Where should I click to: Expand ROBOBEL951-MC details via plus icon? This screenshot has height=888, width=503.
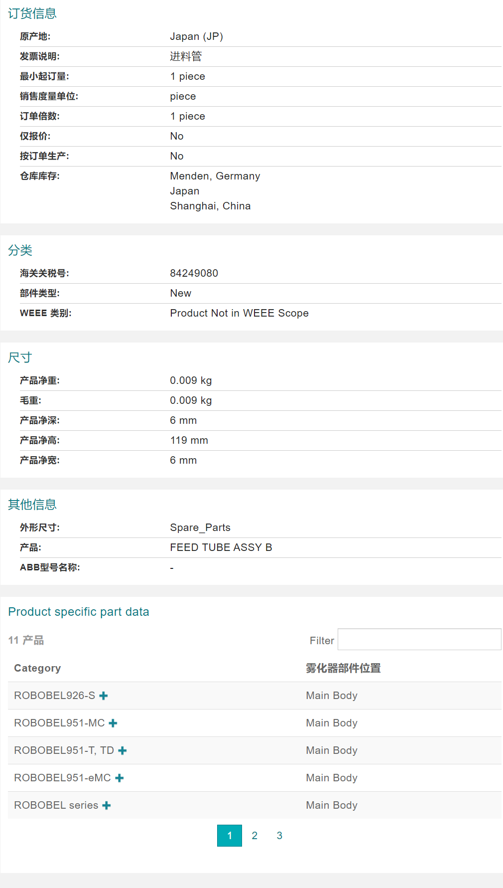pyautogui.click(x=113, y=723)
